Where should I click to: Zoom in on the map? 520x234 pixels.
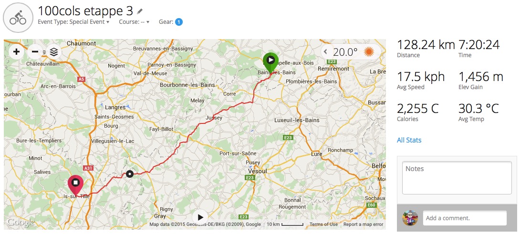point(16,51)
